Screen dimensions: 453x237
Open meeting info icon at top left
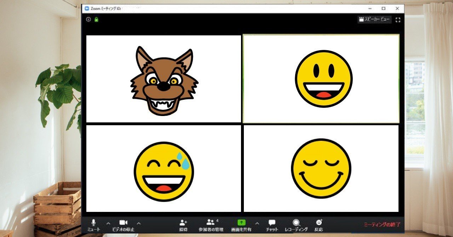(x=88, y=19)
